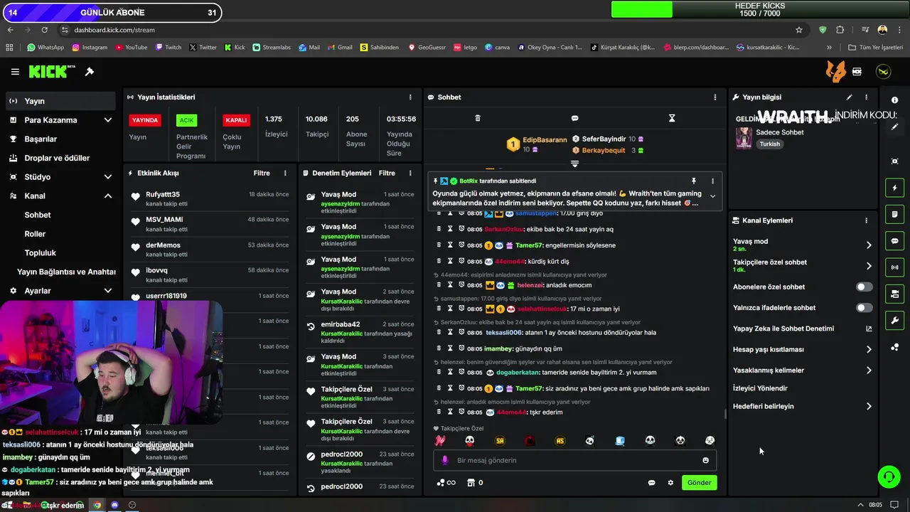Click the Bir mesaj gönderin input field

click(x=574, y=460)
